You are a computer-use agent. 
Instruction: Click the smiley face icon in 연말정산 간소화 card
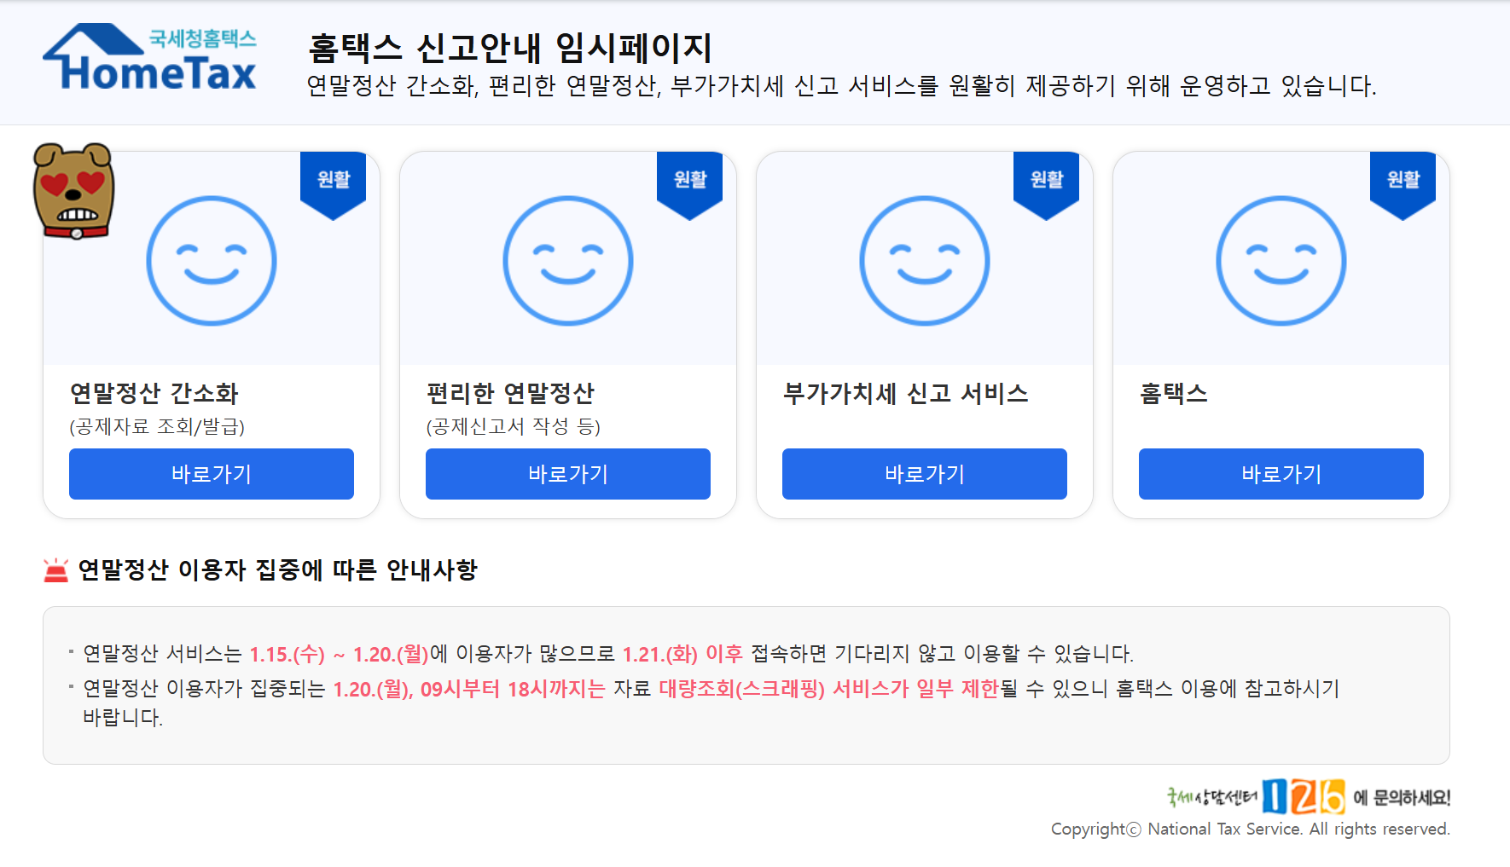tap(212, 261)
